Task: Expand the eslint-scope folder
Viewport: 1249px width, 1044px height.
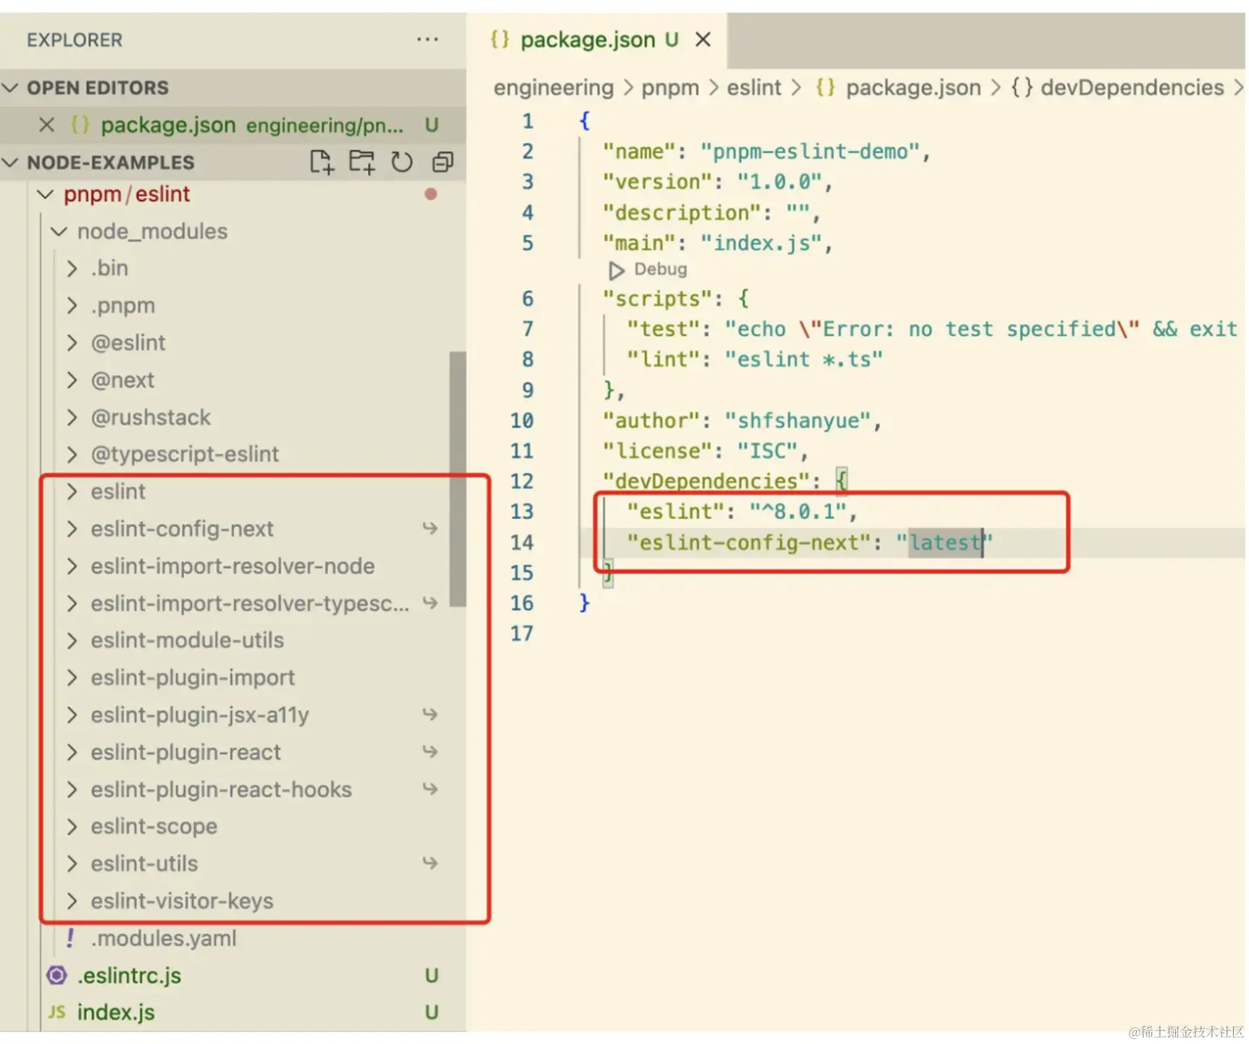Action: pyautogui.click(x=71, y=826)
